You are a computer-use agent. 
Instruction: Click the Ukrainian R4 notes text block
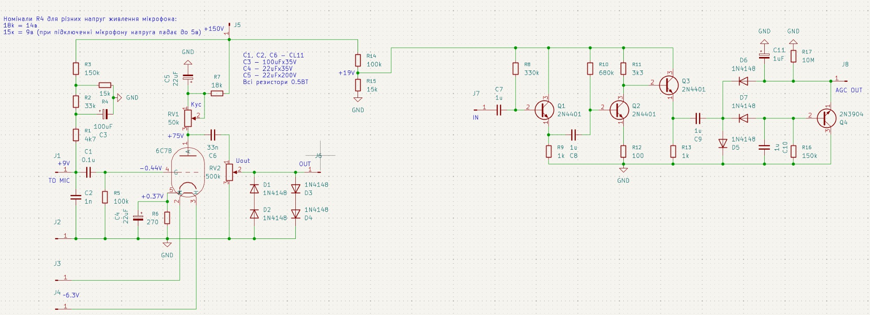click(x=102, y=25)
